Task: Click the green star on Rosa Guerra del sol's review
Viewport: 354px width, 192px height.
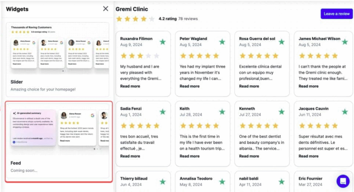Action: 281,42
